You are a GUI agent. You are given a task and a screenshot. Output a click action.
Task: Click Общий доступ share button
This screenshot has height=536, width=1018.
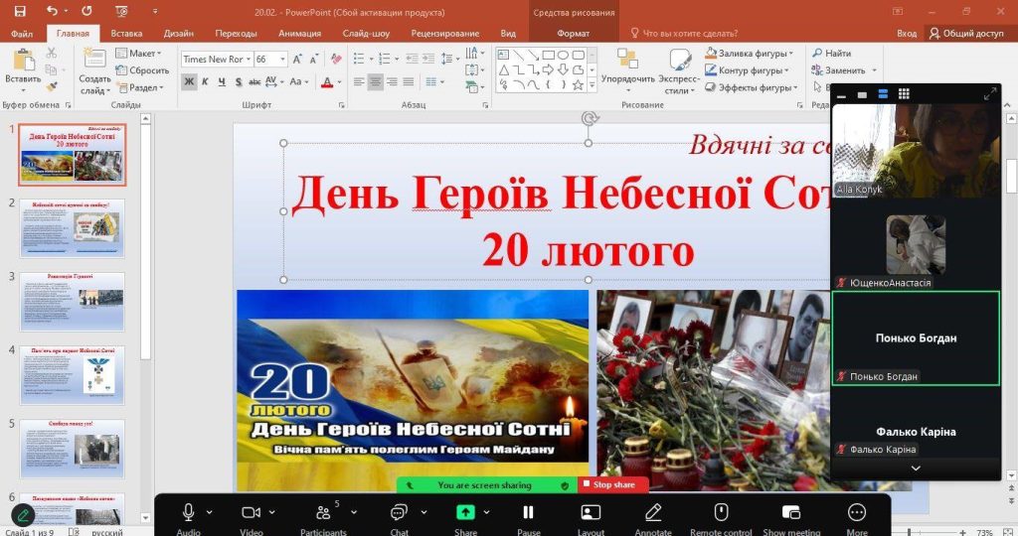[966, 33]
